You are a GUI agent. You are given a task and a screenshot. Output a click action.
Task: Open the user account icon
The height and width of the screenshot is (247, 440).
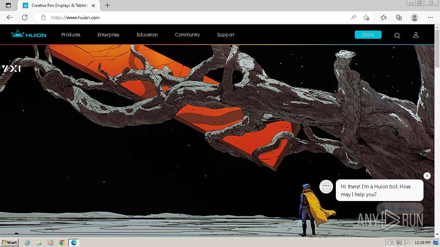(416, 35)
